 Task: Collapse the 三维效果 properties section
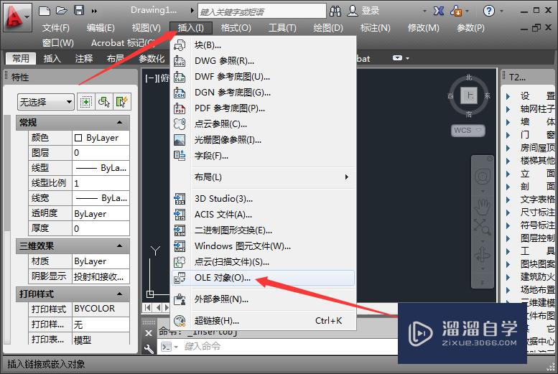point(119,246)
